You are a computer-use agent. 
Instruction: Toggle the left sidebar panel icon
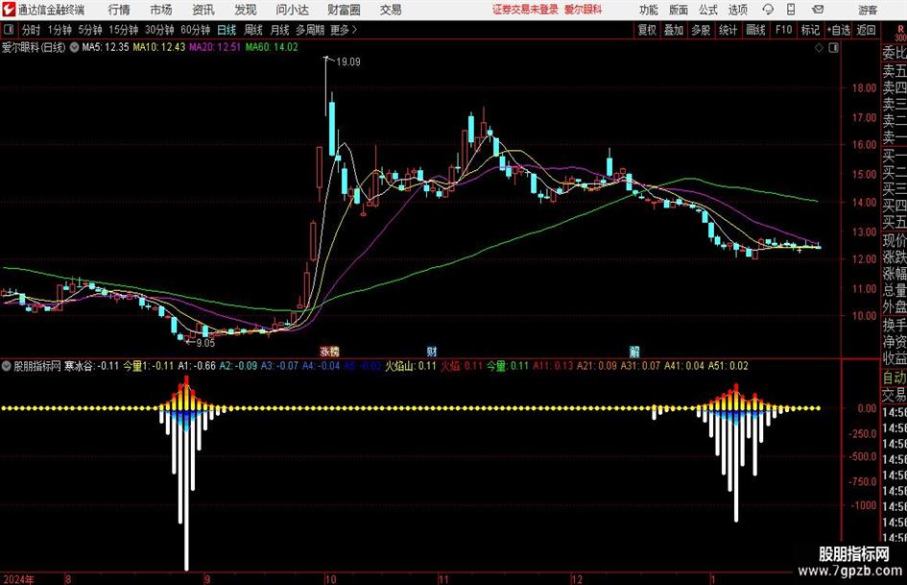coord(9,30)
